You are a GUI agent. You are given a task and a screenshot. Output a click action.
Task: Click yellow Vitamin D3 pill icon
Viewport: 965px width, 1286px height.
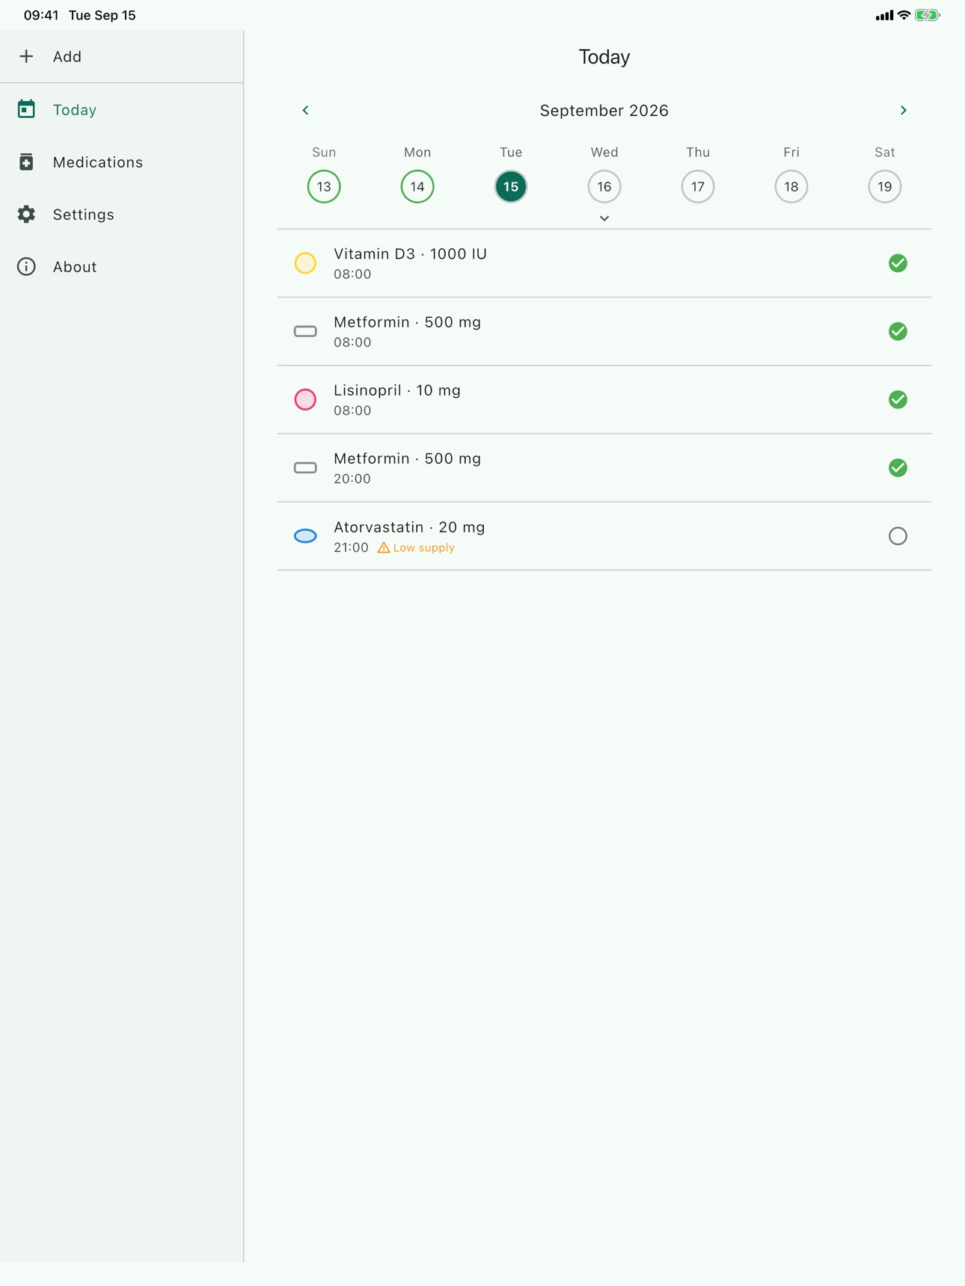tap(305, 263)
